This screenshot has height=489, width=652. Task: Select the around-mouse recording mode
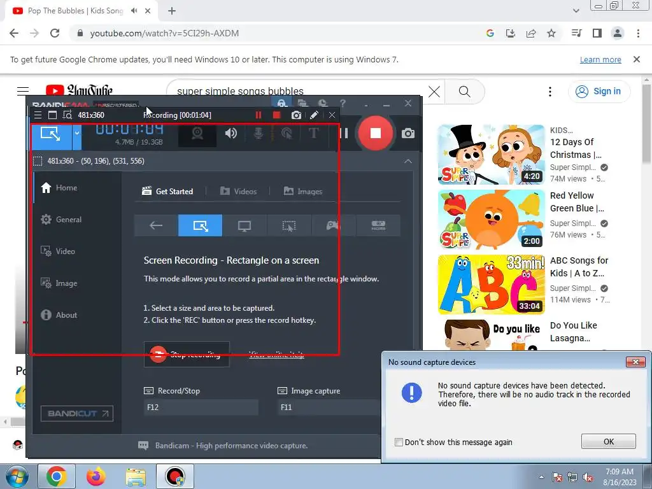(289, 225)
